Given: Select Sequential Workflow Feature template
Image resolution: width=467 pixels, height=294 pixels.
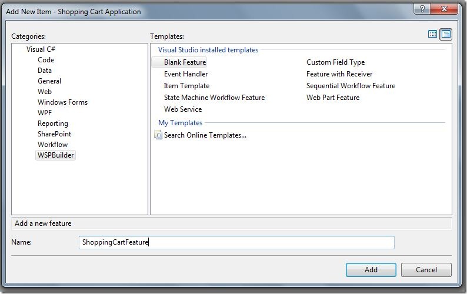Looking at the screenshot, I should 351,86.
